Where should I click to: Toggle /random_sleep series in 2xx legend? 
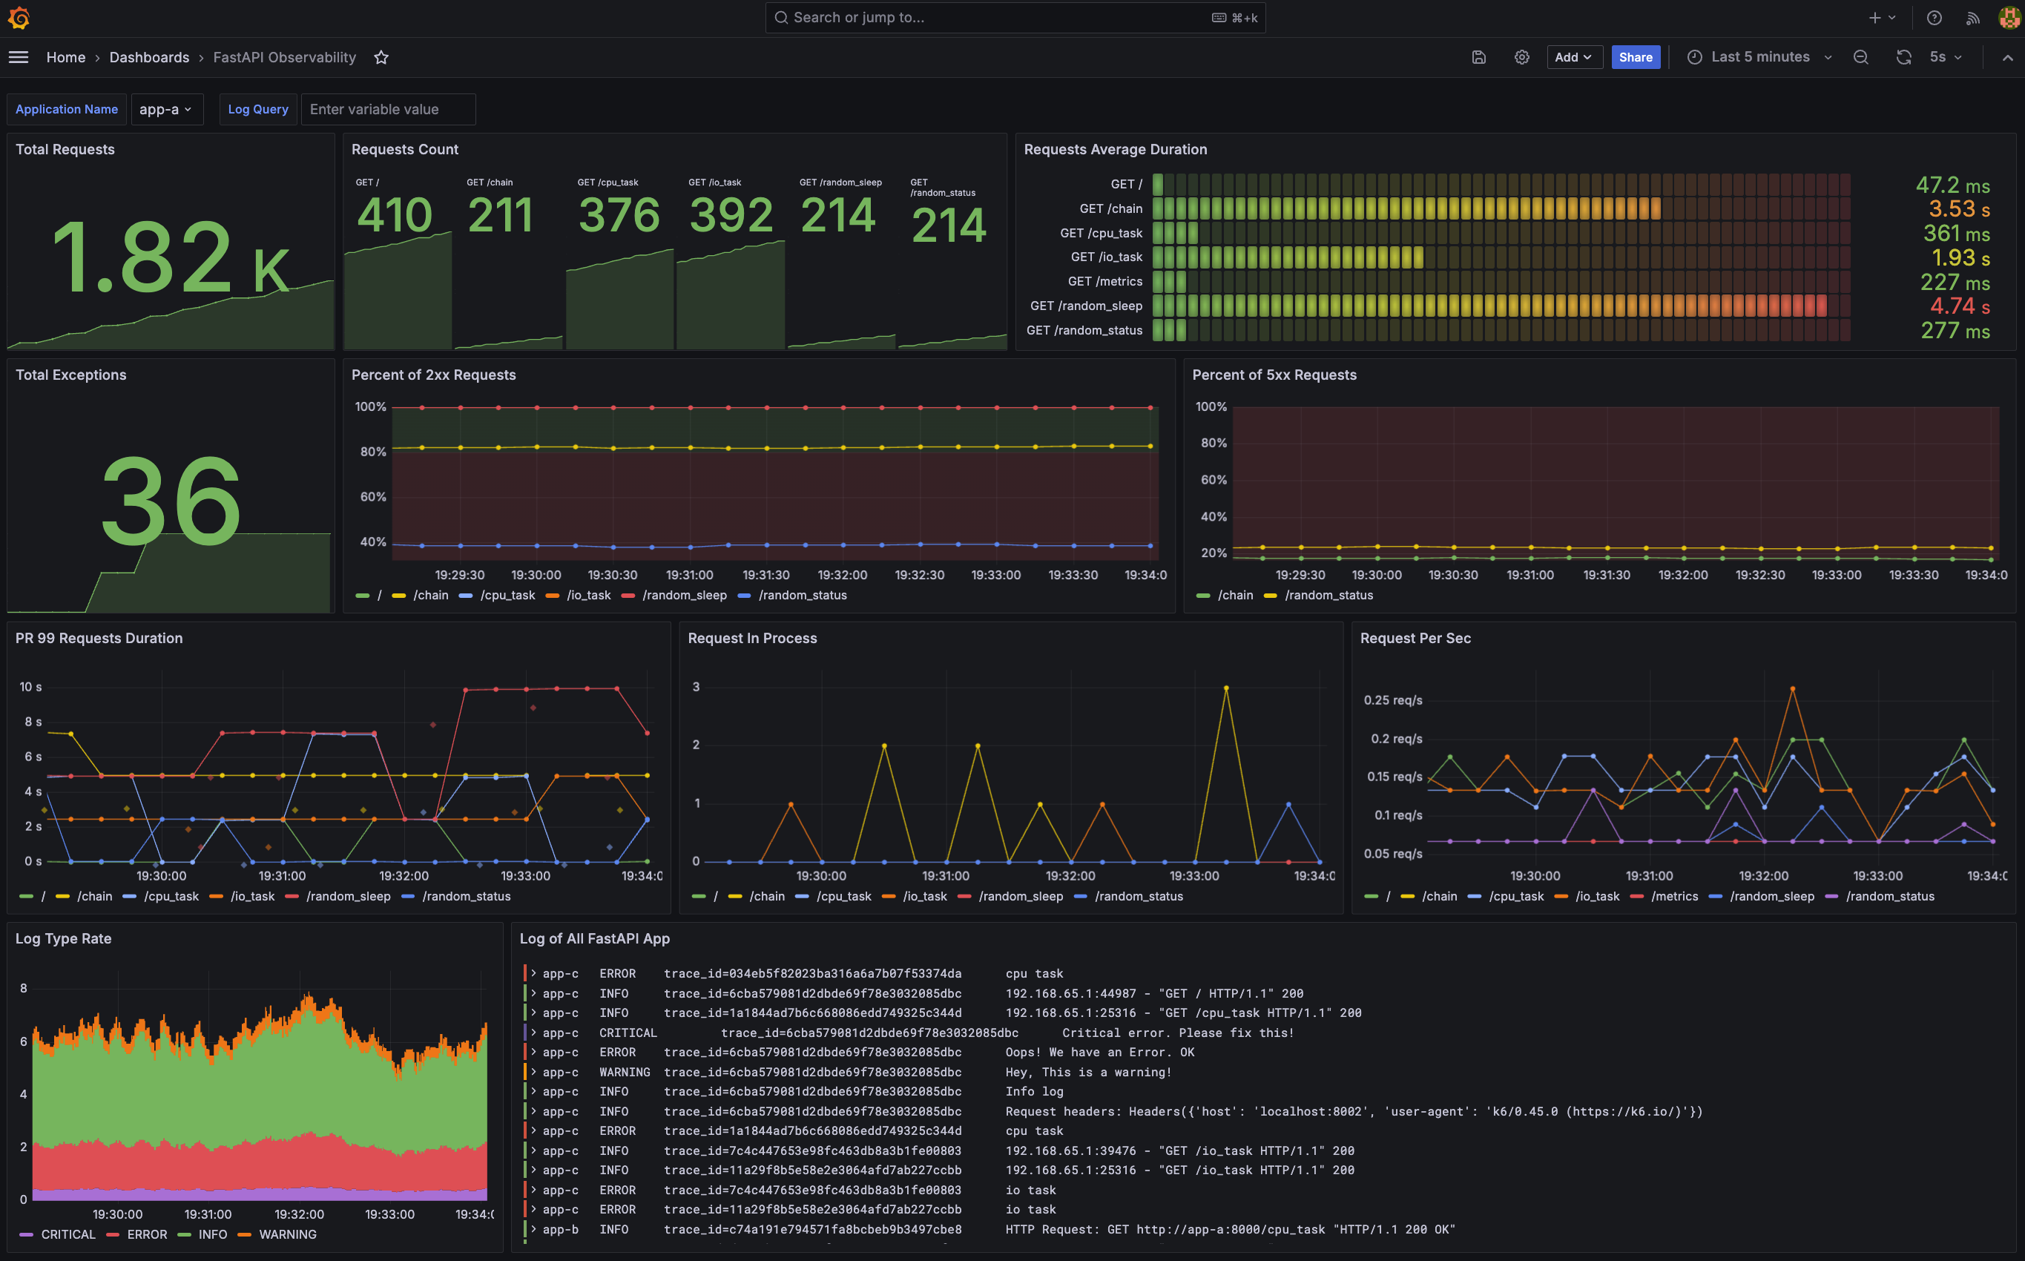pyautogui.click(x=684, y=595)
